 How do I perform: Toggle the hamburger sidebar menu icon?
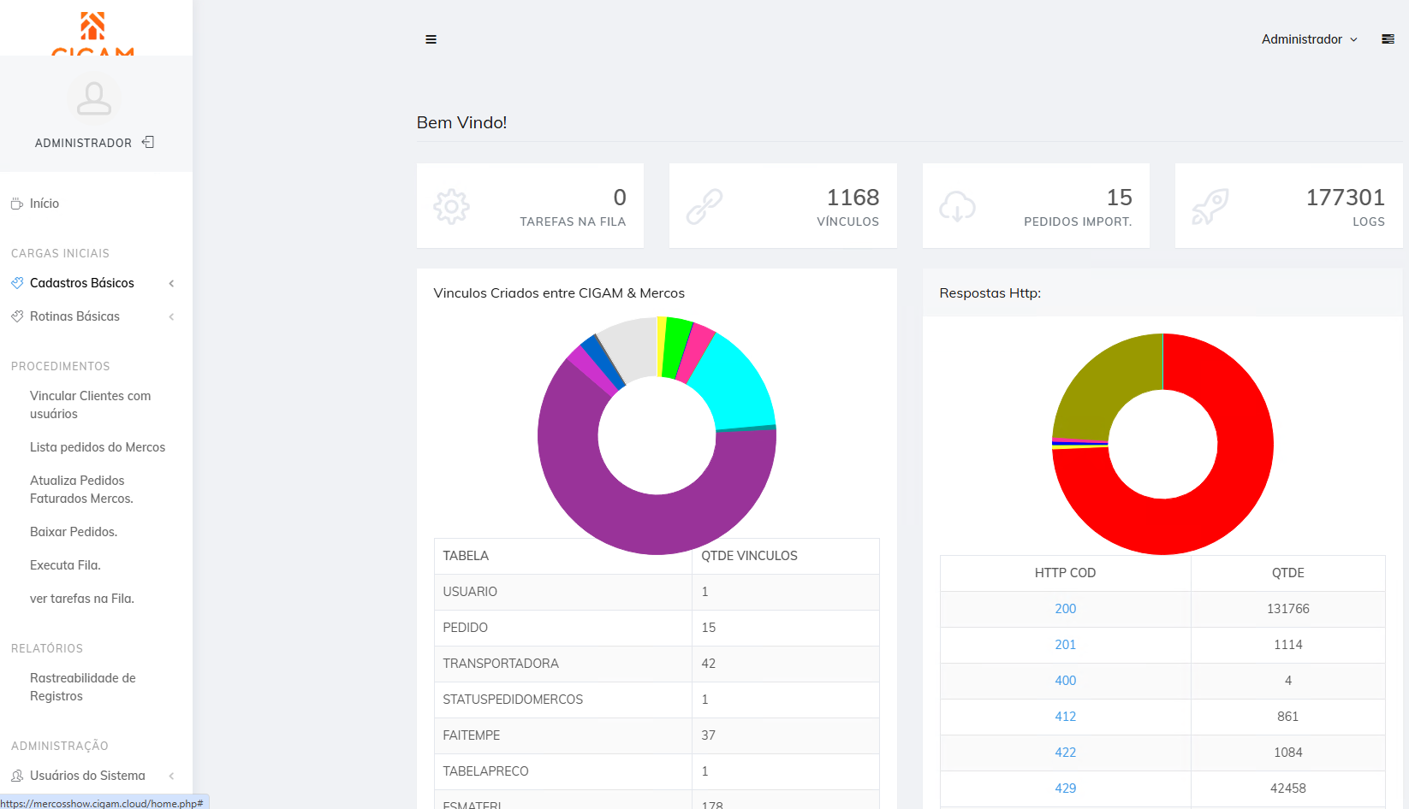(x=431, y=39)
